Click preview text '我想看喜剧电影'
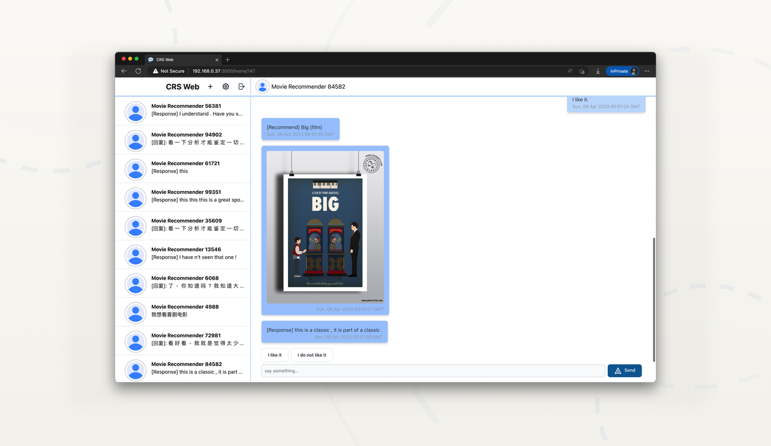 point(169,315)
